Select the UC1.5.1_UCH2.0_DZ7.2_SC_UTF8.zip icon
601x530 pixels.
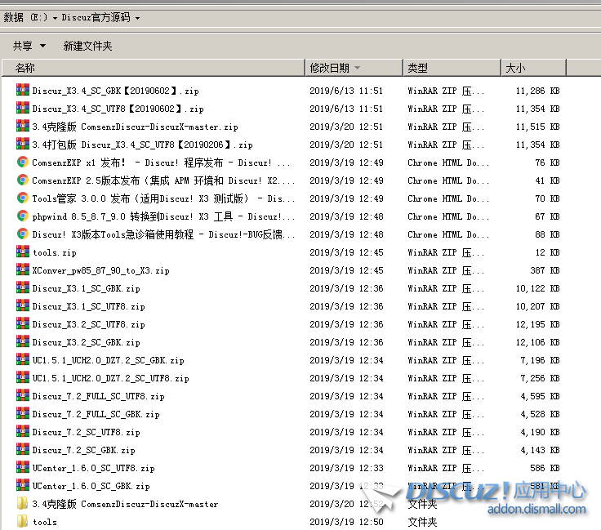tap(23, 378)
